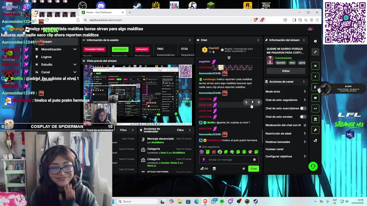Viewport: 367px width, 206px height.
Task: Pin the hovered adriel_fer chat message
Action: coord(252,102)
